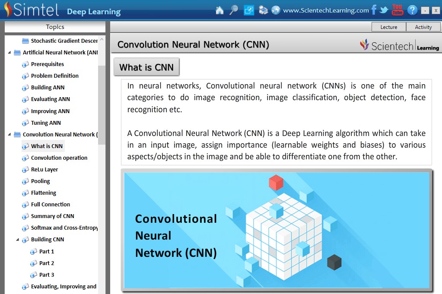Open the Full Connection lesson
Screen dimensions: 442x294
pos(51,205)
